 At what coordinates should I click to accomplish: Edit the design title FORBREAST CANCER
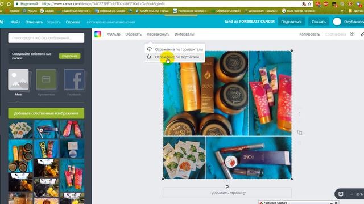pyautogui.click(x=250, y=22)
